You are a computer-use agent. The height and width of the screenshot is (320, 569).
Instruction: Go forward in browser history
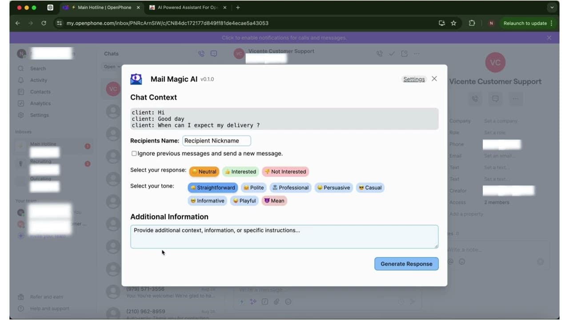(31, 23)
